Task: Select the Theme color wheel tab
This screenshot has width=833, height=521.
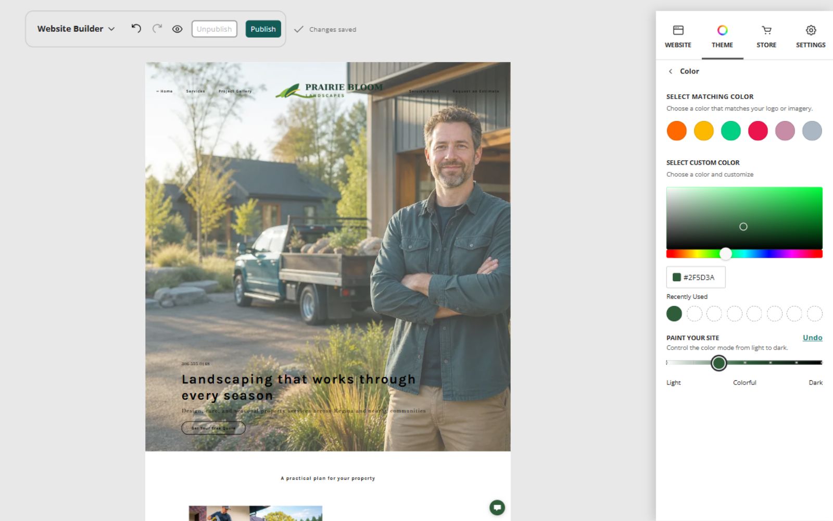Action: [722, 30]
